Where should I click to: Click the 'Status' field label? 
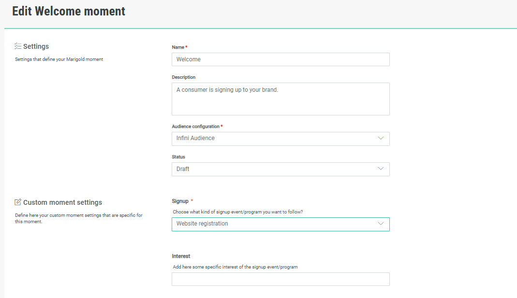(178, 157)
